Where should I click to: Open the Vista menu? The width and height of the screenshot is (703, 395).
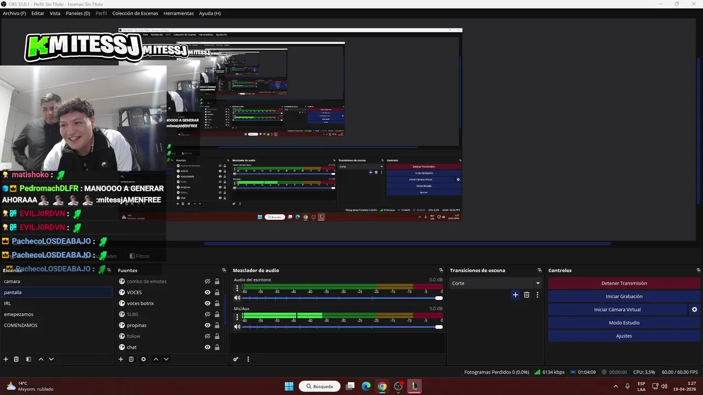pos(55,13)
